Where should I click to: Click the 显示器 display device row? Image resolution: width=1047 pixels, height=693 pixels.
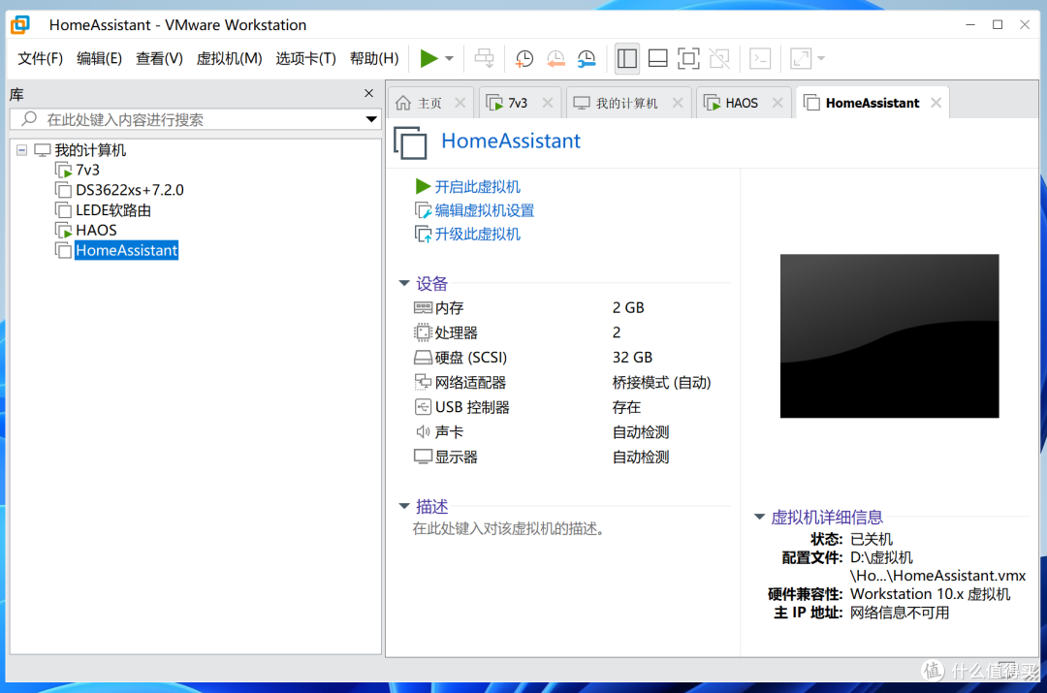(x=571, y=457)
